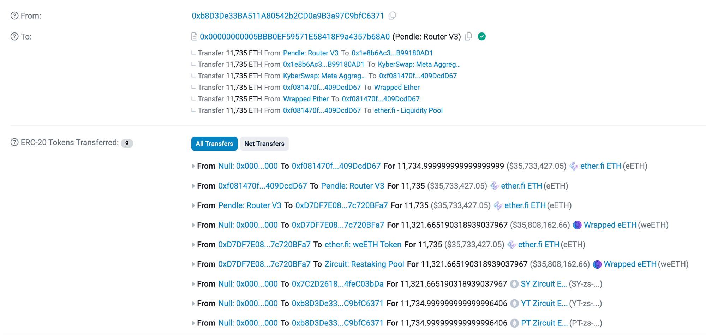Viewport: 706px width, 335px height.
Task: Open ether.fi - Liquidity Pool link
Action: coord(408,110)
